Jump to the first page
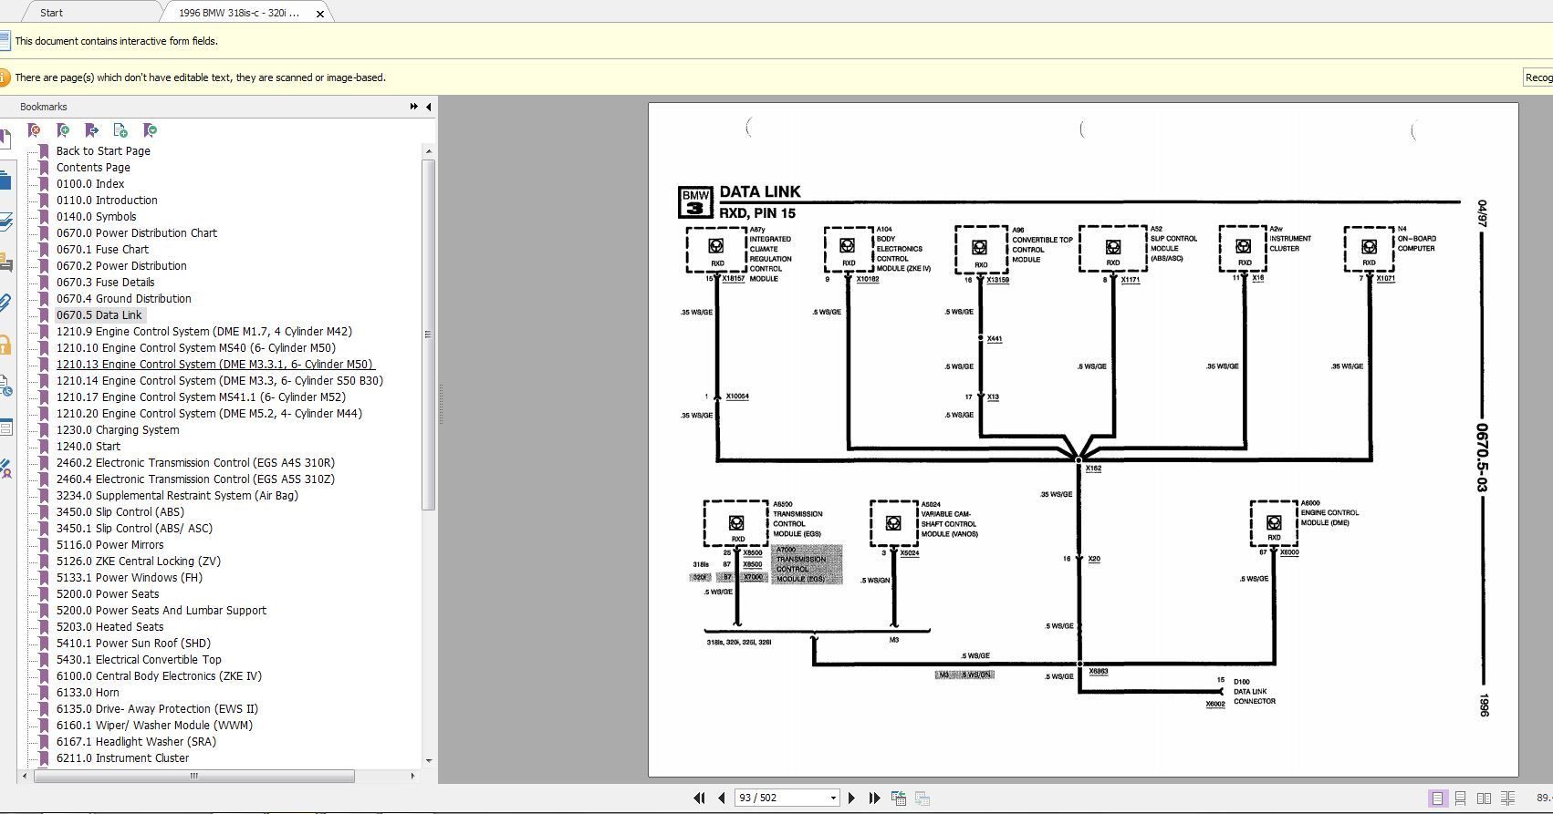 pyautogui.click(x=699, y=798)
